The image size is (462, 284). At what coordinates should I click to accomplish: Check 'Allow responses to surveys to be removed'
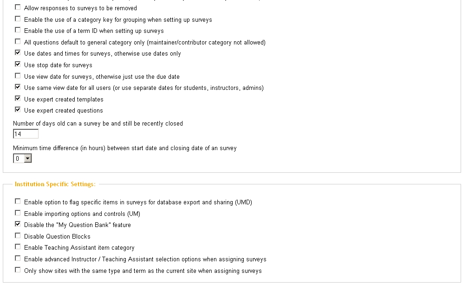pos(18,7)
